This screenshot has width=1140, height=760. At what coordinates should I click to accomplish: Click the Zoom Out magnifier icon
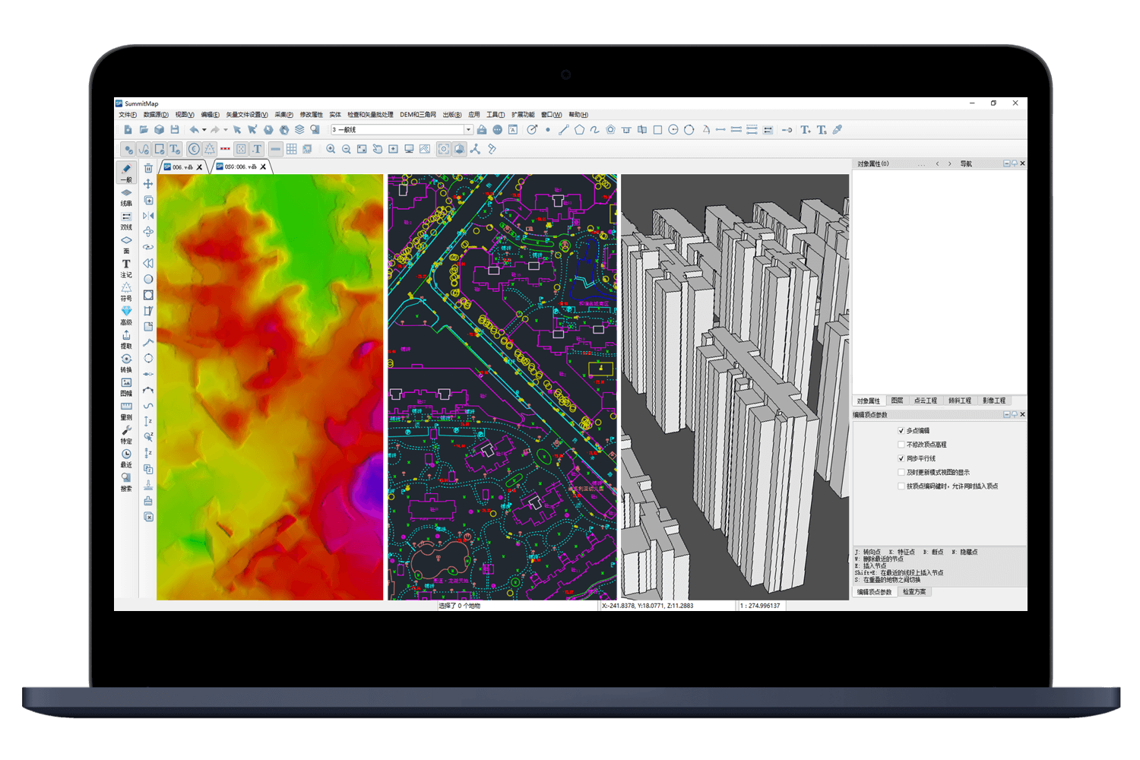point(347,149)
